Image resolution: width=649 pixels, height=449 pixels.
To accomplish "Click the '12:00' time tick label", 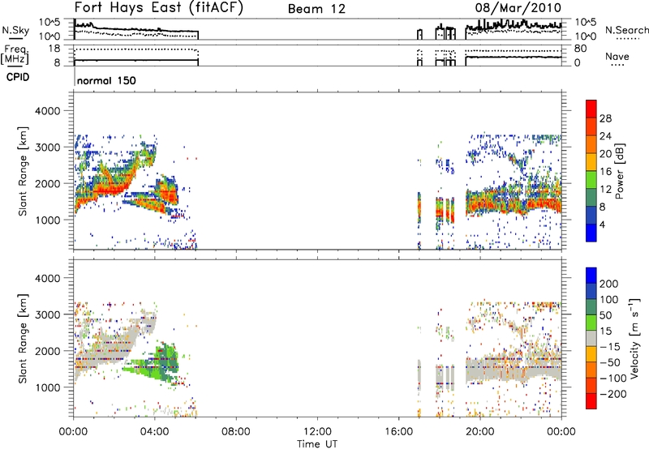I will tap(317, 432).
